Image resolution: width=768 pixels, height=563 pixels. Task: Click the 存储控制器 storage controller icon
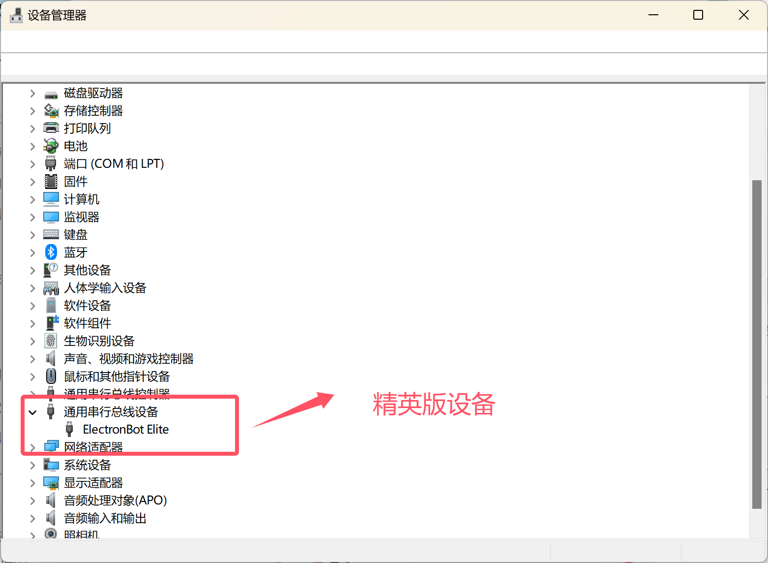pyautogui.click(x=51, y=111)
